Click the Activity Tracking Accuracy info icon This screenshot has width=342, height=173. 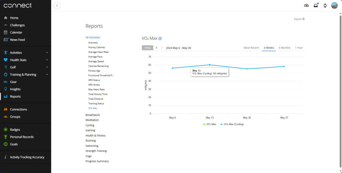point(5,157)
